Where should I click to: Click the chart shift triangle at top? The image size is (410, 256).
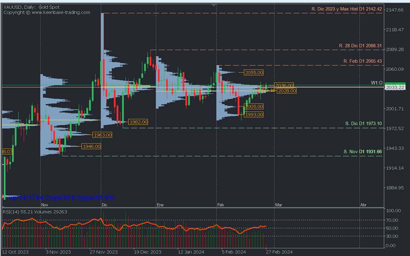point(214,5)
